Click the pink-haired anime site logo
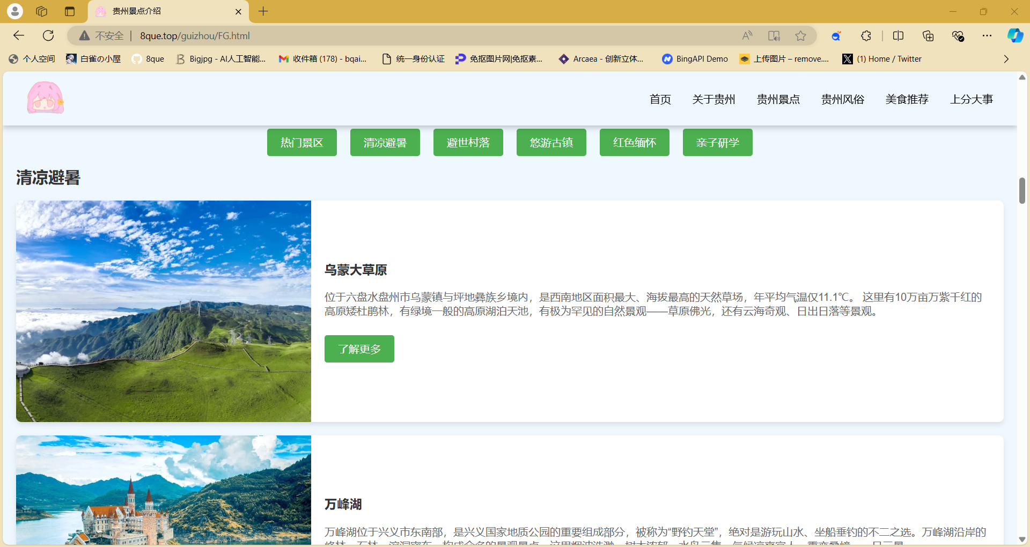The height and width of the screenshot is (547, 1030). (46, 98)
